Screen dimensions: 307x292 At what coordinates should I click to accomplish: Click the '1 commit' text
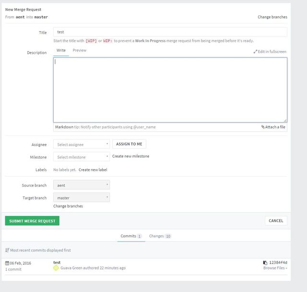coord(13,269)
